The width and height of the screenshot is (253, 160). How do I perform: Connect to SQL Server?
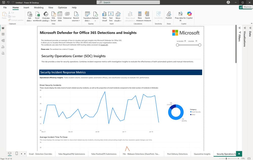point(53,16)
